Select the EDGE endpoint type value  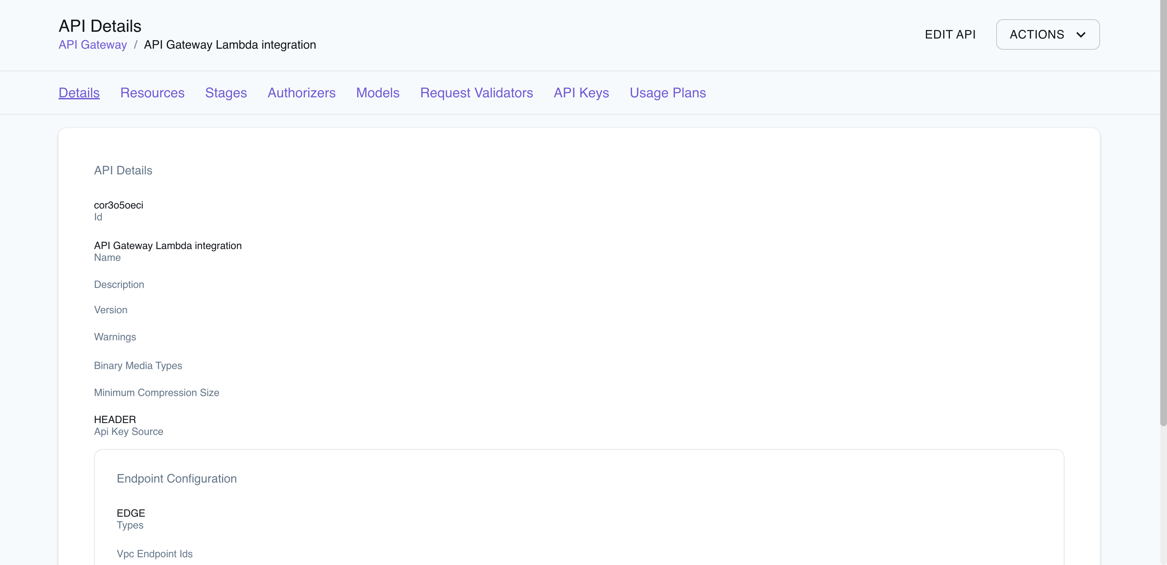point(131,513)
